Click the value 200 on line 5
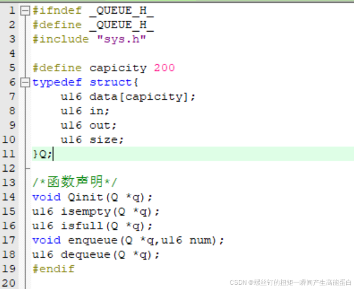Viewport: 354px width, 289px height. tap(164, 68)
